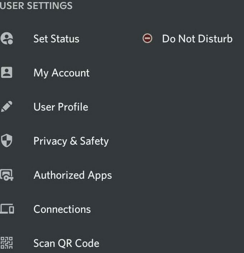Go to User Profile settings
This screenshot has height=253, width=244.
coord(61,107)
